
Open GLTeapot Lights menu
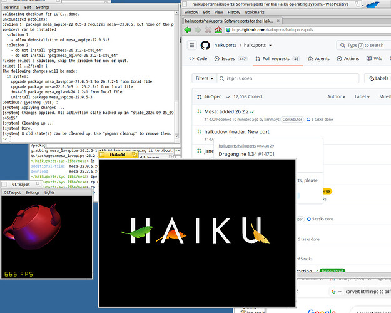point(49,192)
